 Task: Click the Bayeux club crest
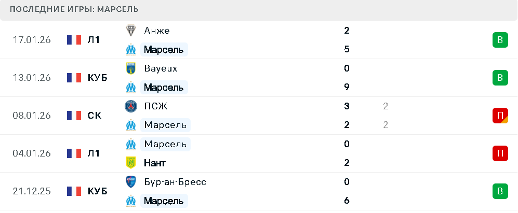(x=130, y=68)
